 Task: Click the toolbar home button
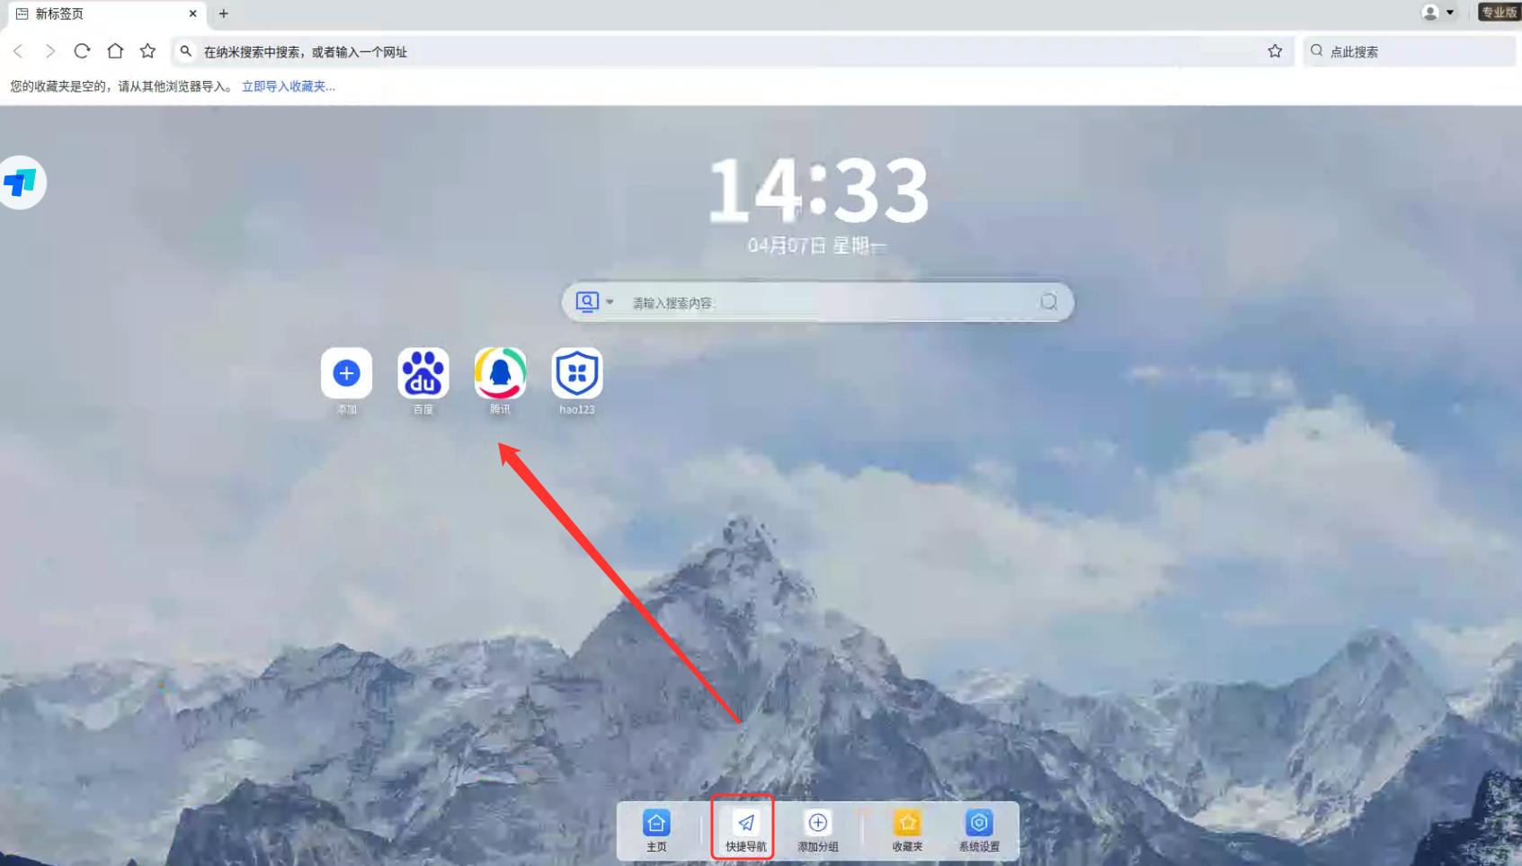(x=115, y=51)
